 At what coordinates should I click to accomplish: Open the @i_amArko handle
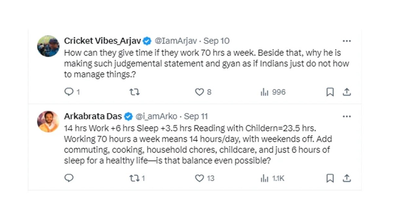pos(156,116)
